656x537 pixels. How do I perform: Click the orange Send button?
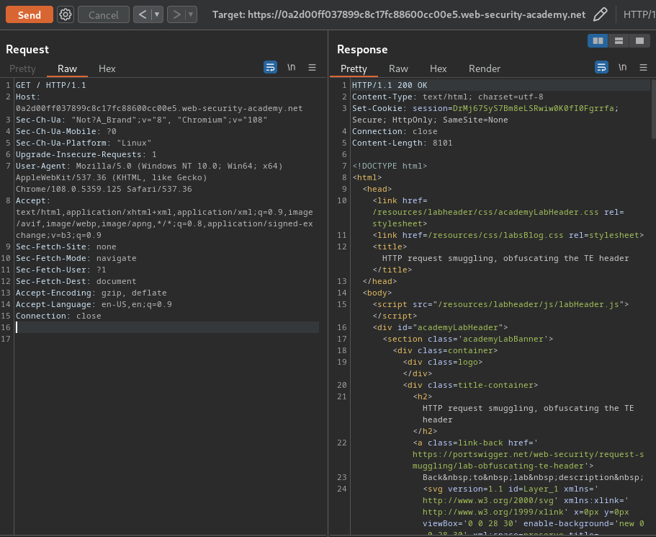tap(30, 14)
